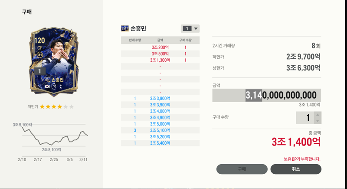Screen dimensions: 347x189
Task: Click the 금액 column header
Action: tap(160, 40)
